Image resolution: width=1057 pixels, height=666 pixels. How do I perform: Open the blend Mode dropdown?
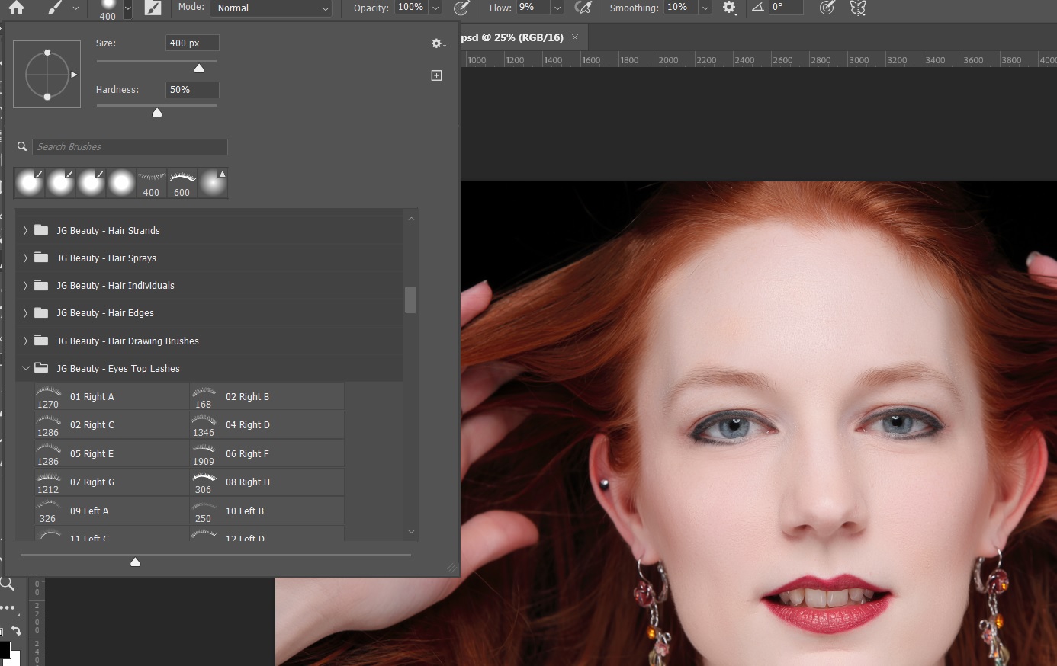(271, 8)
